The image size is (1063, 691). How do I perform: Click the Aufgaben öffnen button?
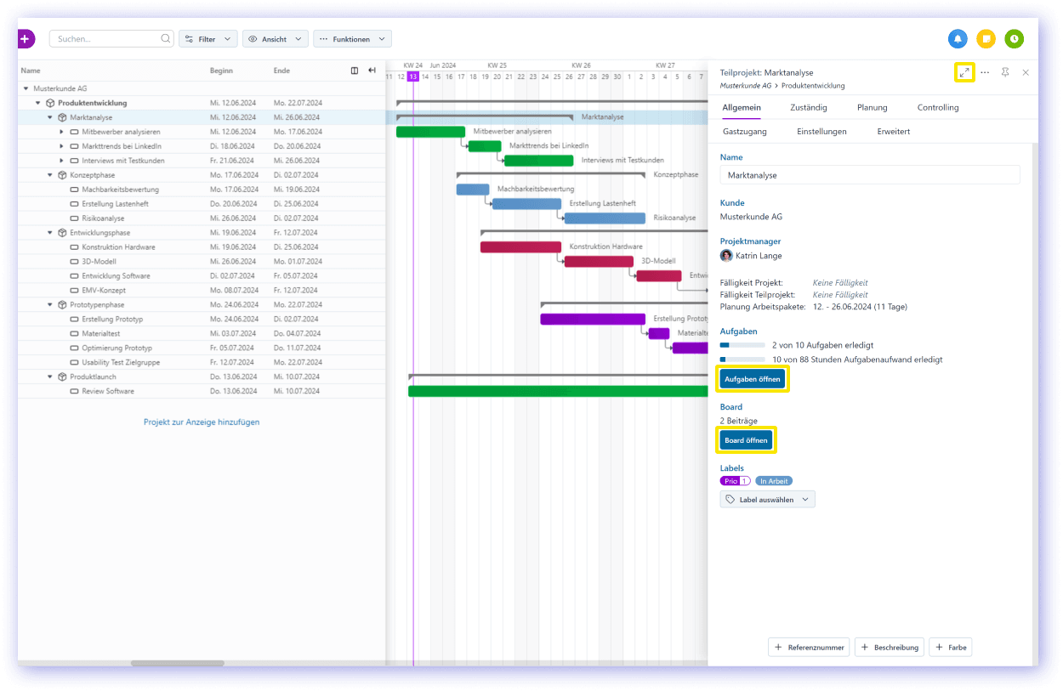pyautogui.click(x=753, y=379)
